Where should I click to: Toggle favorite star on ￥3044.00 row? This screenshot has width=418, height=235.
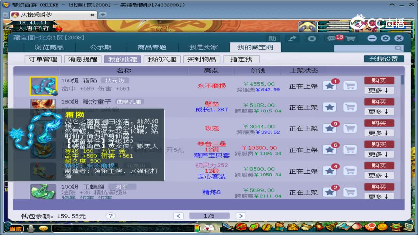(330, 129)
